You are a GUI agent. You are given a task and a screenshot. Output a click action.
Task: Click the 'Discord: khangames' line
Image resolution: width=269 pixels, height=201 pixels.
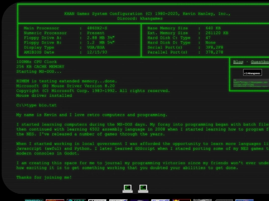click(x=140, y=18)
